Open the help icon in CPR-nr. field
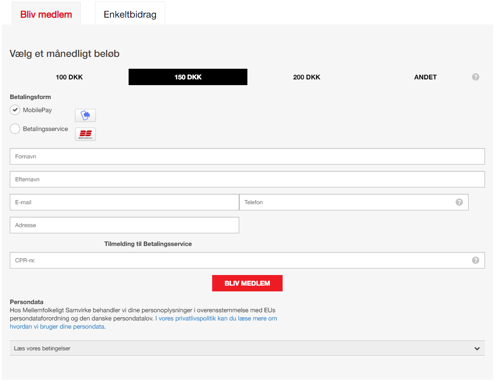This screenshot has height=381, width=496. (x=476, y=260)
